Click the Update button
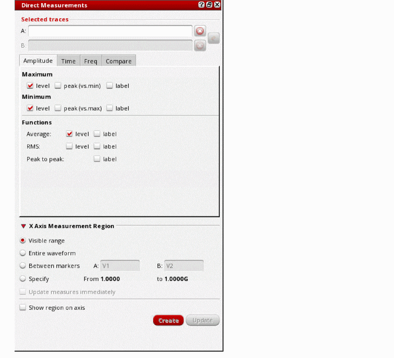 [203, 321]
